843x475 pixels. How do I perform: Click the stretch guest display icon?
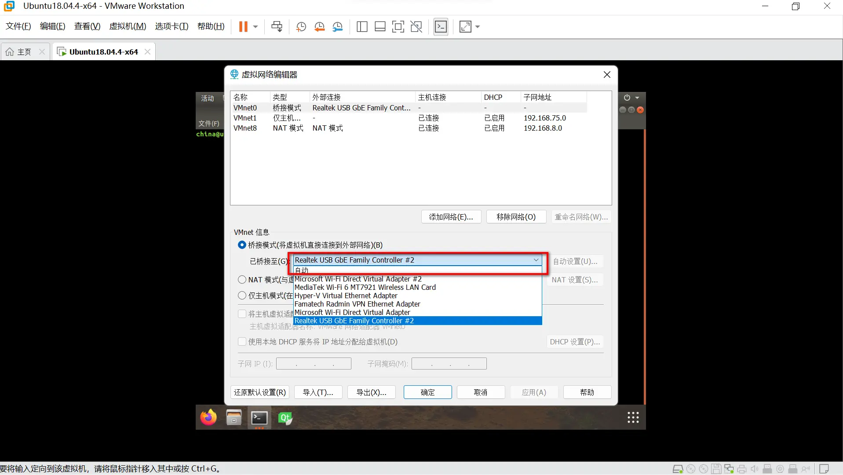465,27
